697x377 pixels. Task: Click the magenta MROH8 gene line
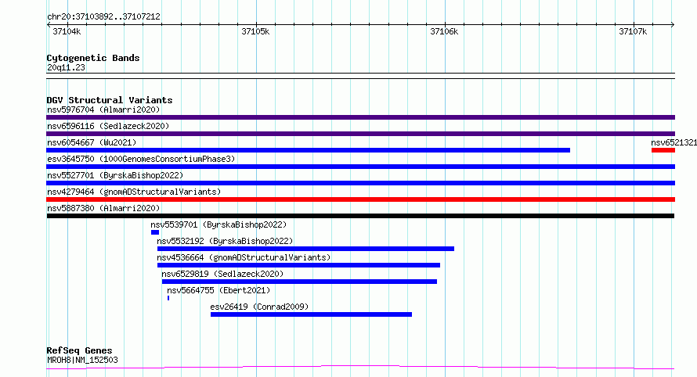tap(360, 368)
